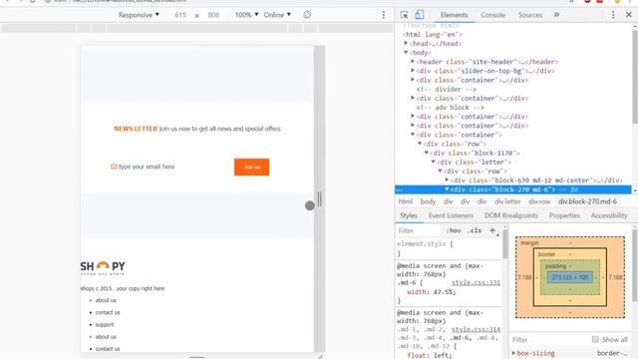Select the html breadcrumb item
638x359 pixels.
click(406, 201)
